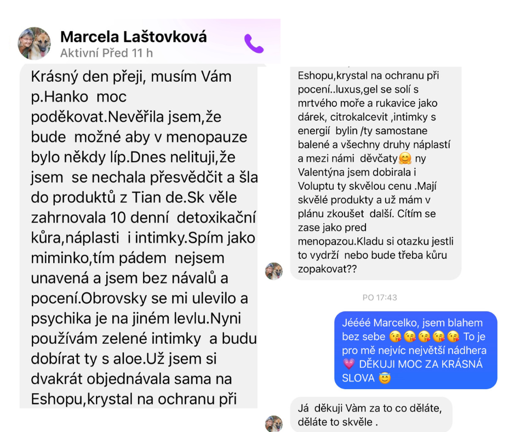
Task: Click text DĚKUJI MOC ZA KRÁSNÁ
Action: pos(421,364)
